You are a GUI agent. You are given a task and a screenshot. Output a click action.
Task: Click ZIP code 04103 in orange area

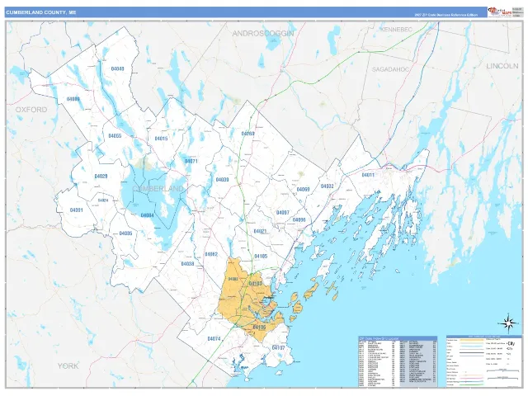tap(255, 284)
